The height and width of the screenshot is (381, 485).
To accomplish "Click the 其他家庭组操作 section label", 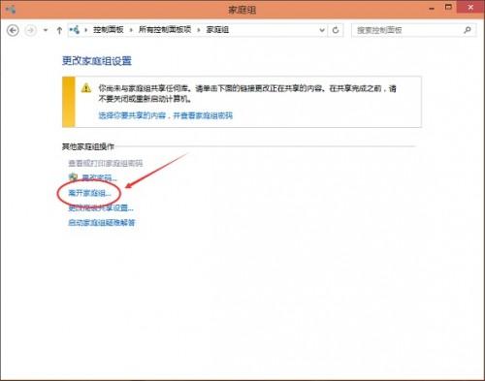I will (x=88, y=147).
